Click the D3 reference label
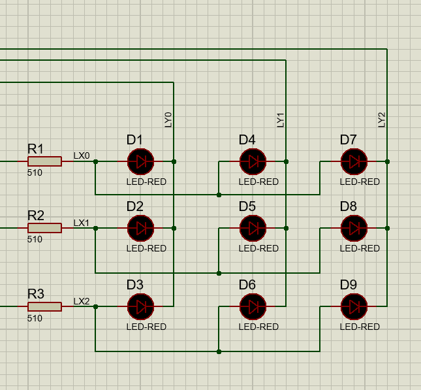 tap(134, 285)
